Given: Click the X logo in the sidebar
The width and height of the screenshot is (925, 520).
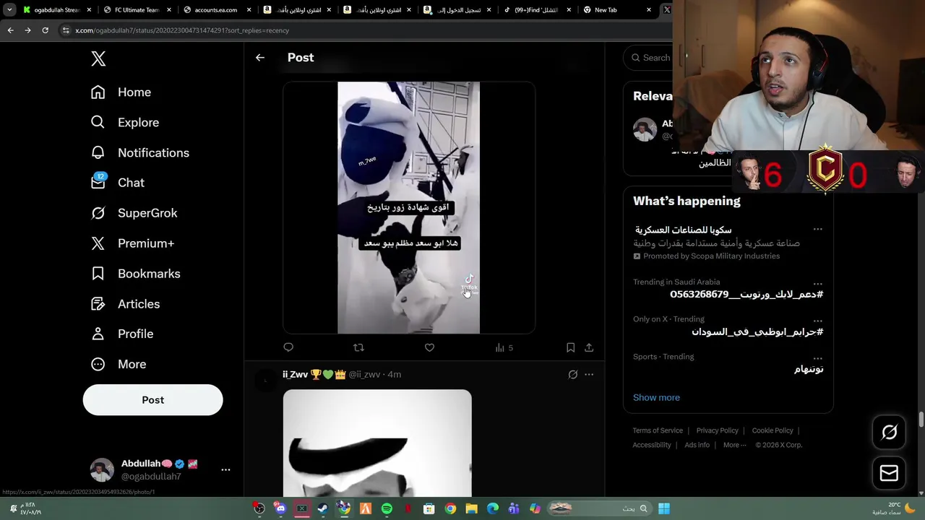Looking at the screenshot, I should point(98,59).
